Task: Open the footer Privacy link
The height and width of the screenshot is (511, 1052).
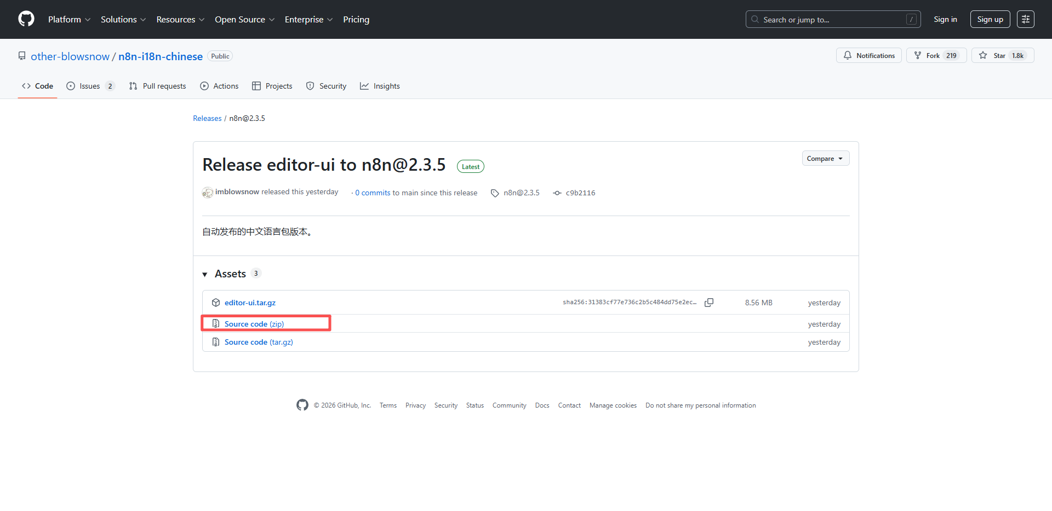Action: 415,405
